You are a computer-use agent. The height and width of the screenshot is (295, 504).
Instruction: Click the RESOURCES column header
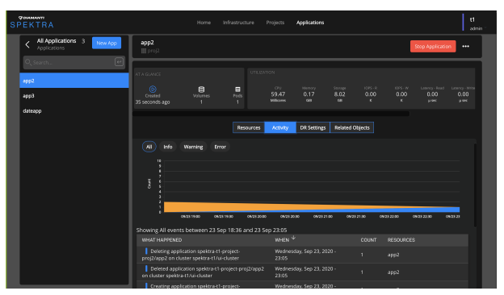pyautogui.click(x=401, y=240)
